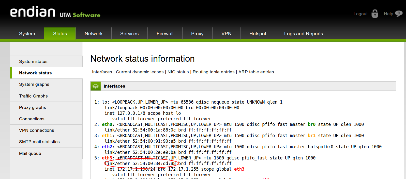
Task: Click the Logout padlock icon
Action: pos(375,14)
